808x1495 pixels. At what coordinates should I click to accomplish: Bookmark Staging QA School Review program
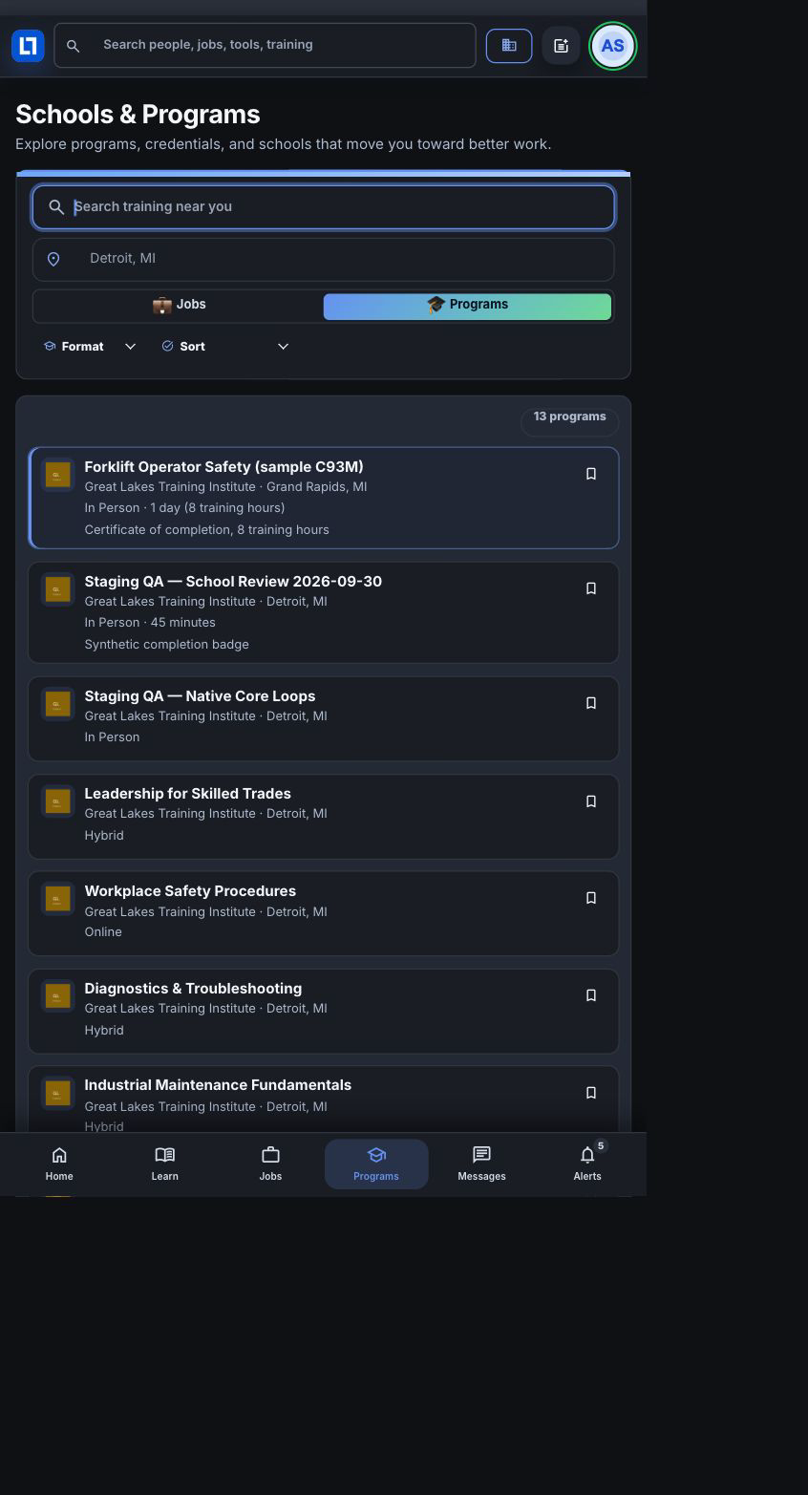tap(591, 588)
